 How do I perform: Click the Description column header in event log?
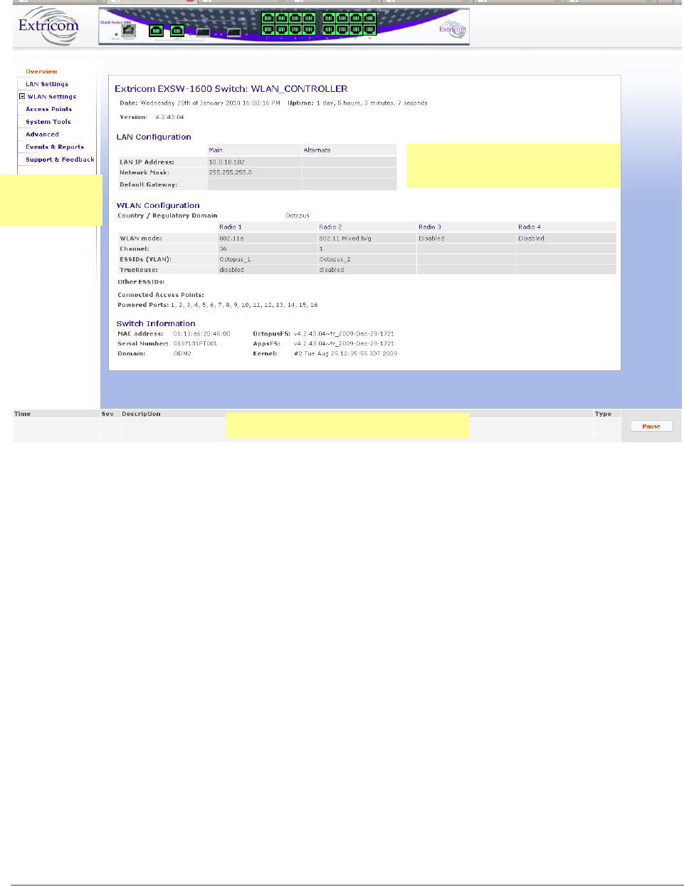tap(141, 414)
